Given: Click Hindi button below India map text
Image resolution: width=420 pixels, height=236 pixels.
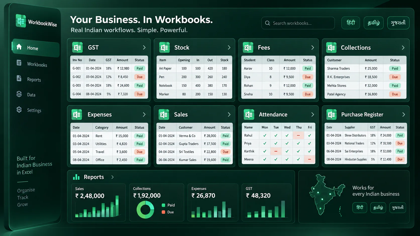Looking at the screenshot, I should click(360, 208).
